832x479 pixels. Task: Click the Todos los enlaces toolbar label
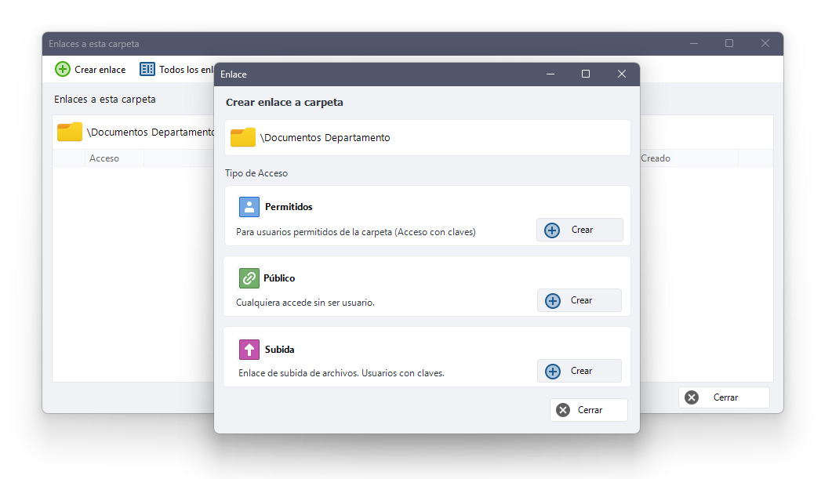(x=187, y=70)
